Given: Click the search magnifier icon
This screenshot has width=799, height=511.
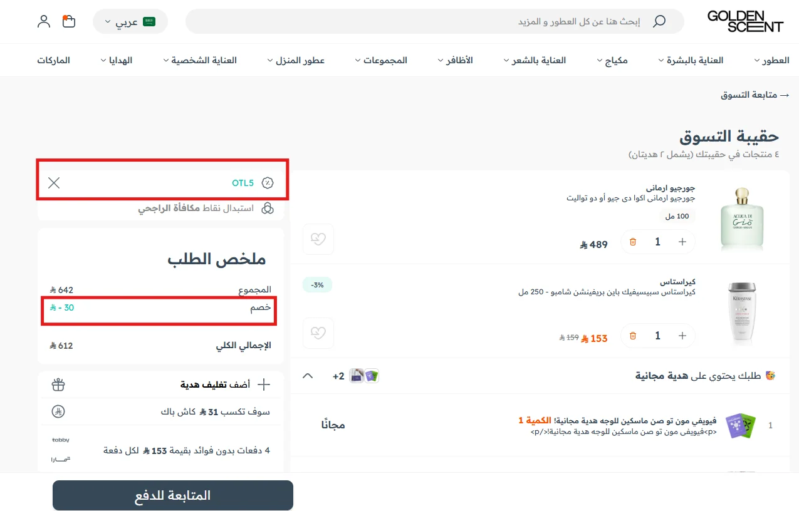Looking at the screenshot, I should [x=659, y=21].
